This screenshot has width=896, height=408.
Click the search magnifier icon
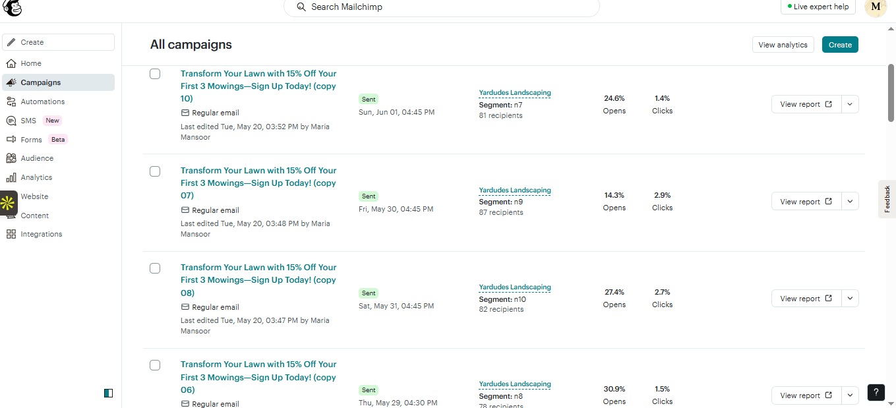coord(301,7)
